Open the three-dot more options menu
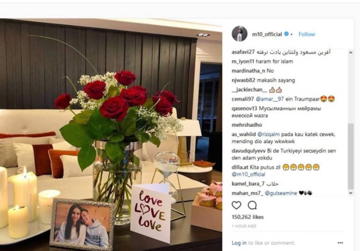The height and width of the screenshot is (251, 360). point(340,243)
